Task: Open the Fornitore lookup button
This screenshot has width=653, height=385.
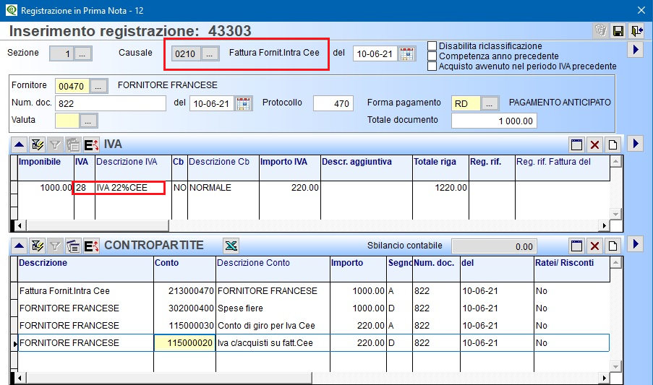Action: click(99, 86)
